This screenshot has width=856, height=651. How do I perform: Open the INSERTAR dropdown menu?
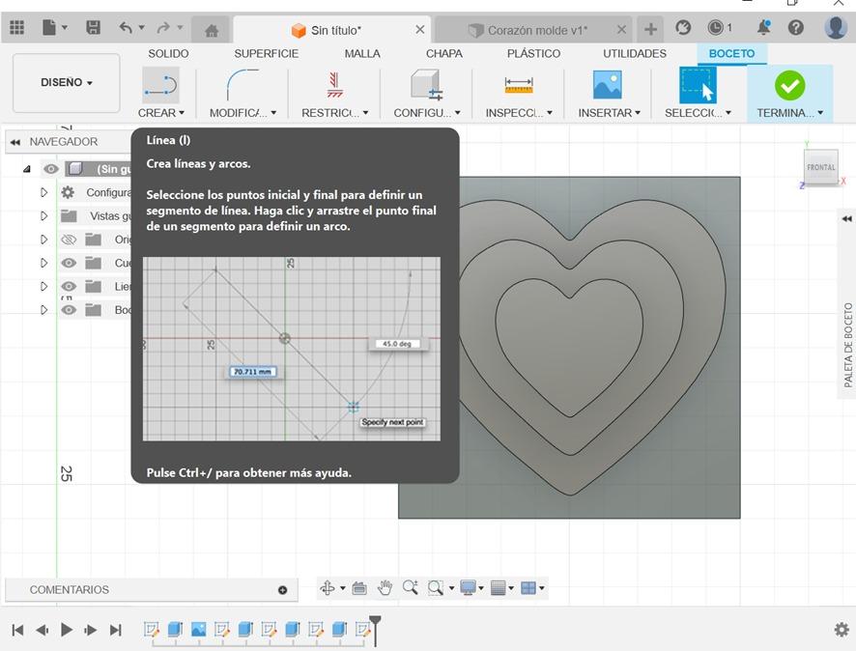pos(609,113)
